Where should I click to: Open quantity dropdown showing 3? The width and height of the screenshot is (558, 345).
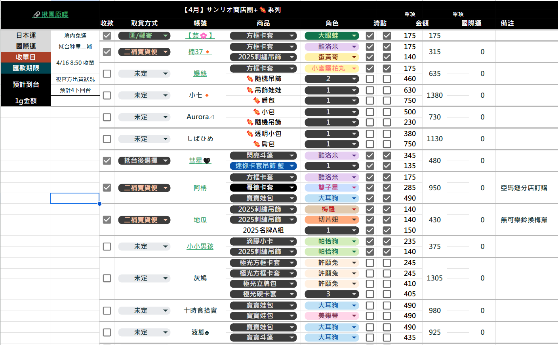coord(332,294)
